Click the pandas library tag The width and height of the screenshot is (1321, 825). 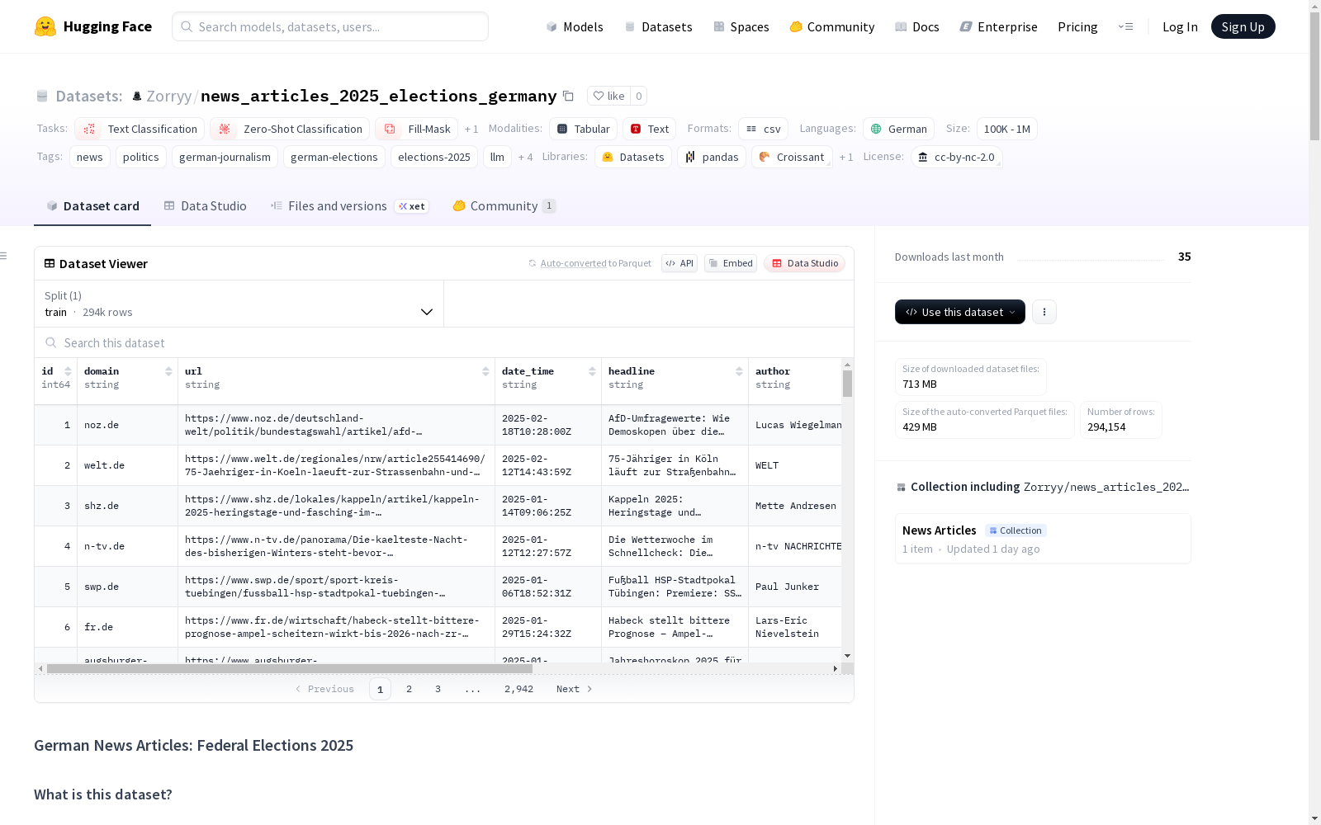(712, 157)
